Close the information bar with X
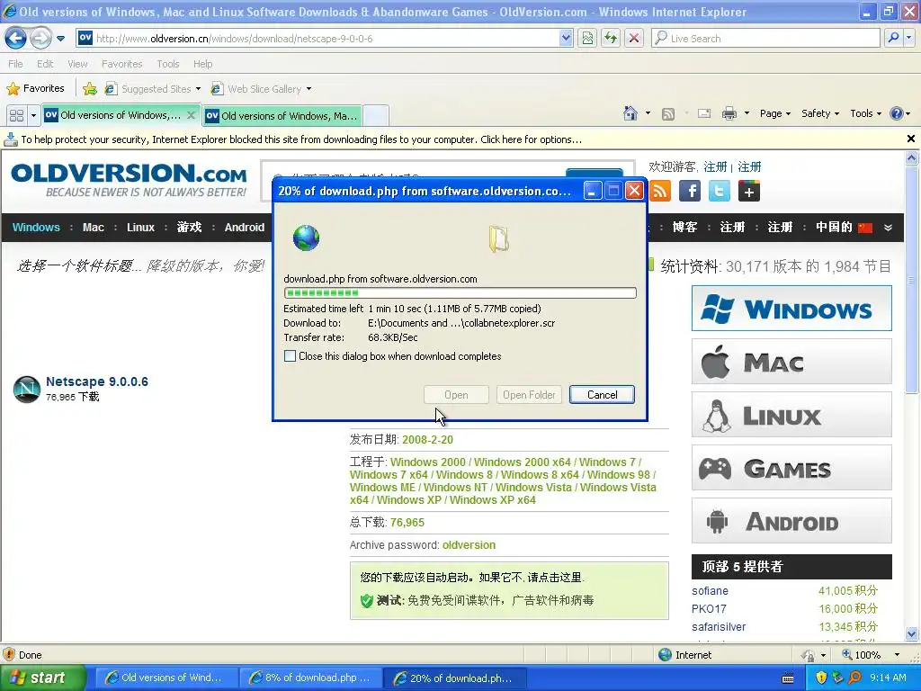This screenshot has height=691, width=921. tap(911, 139)
